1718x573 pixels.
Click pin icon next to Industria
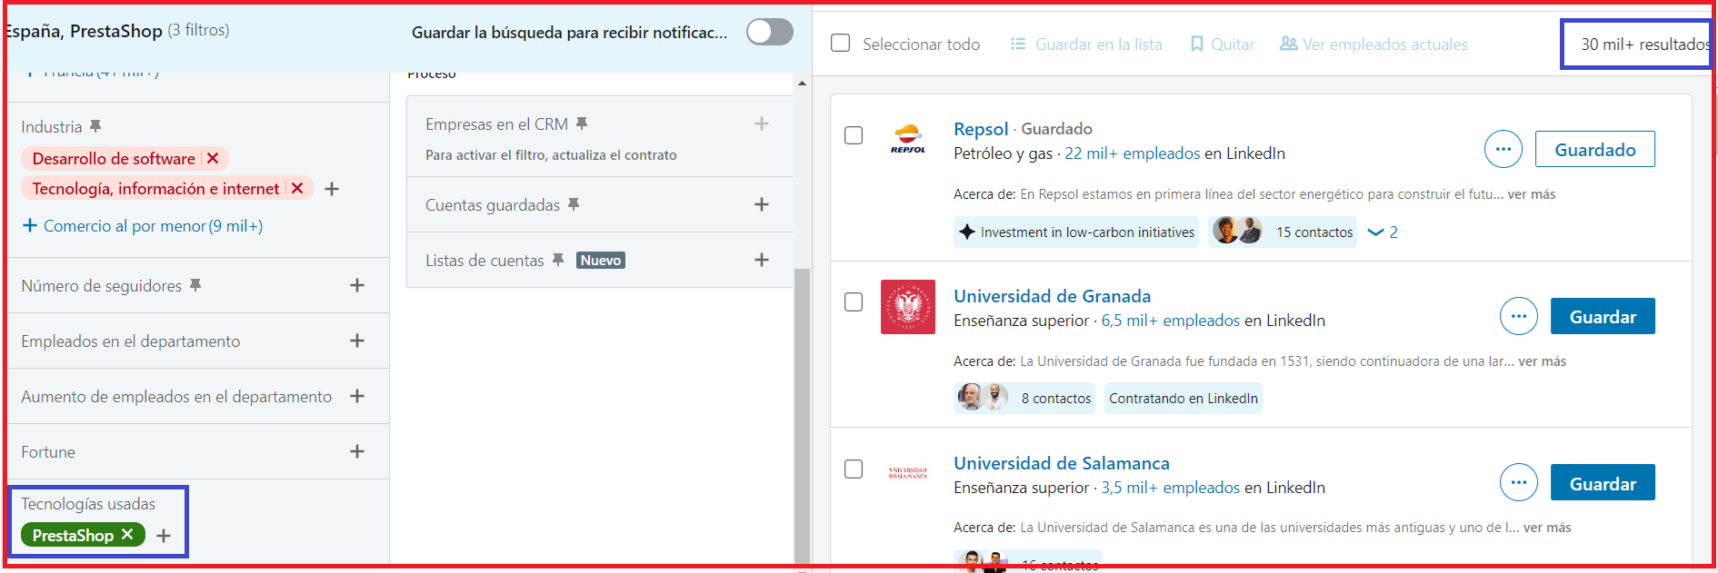tap(95, 126)
